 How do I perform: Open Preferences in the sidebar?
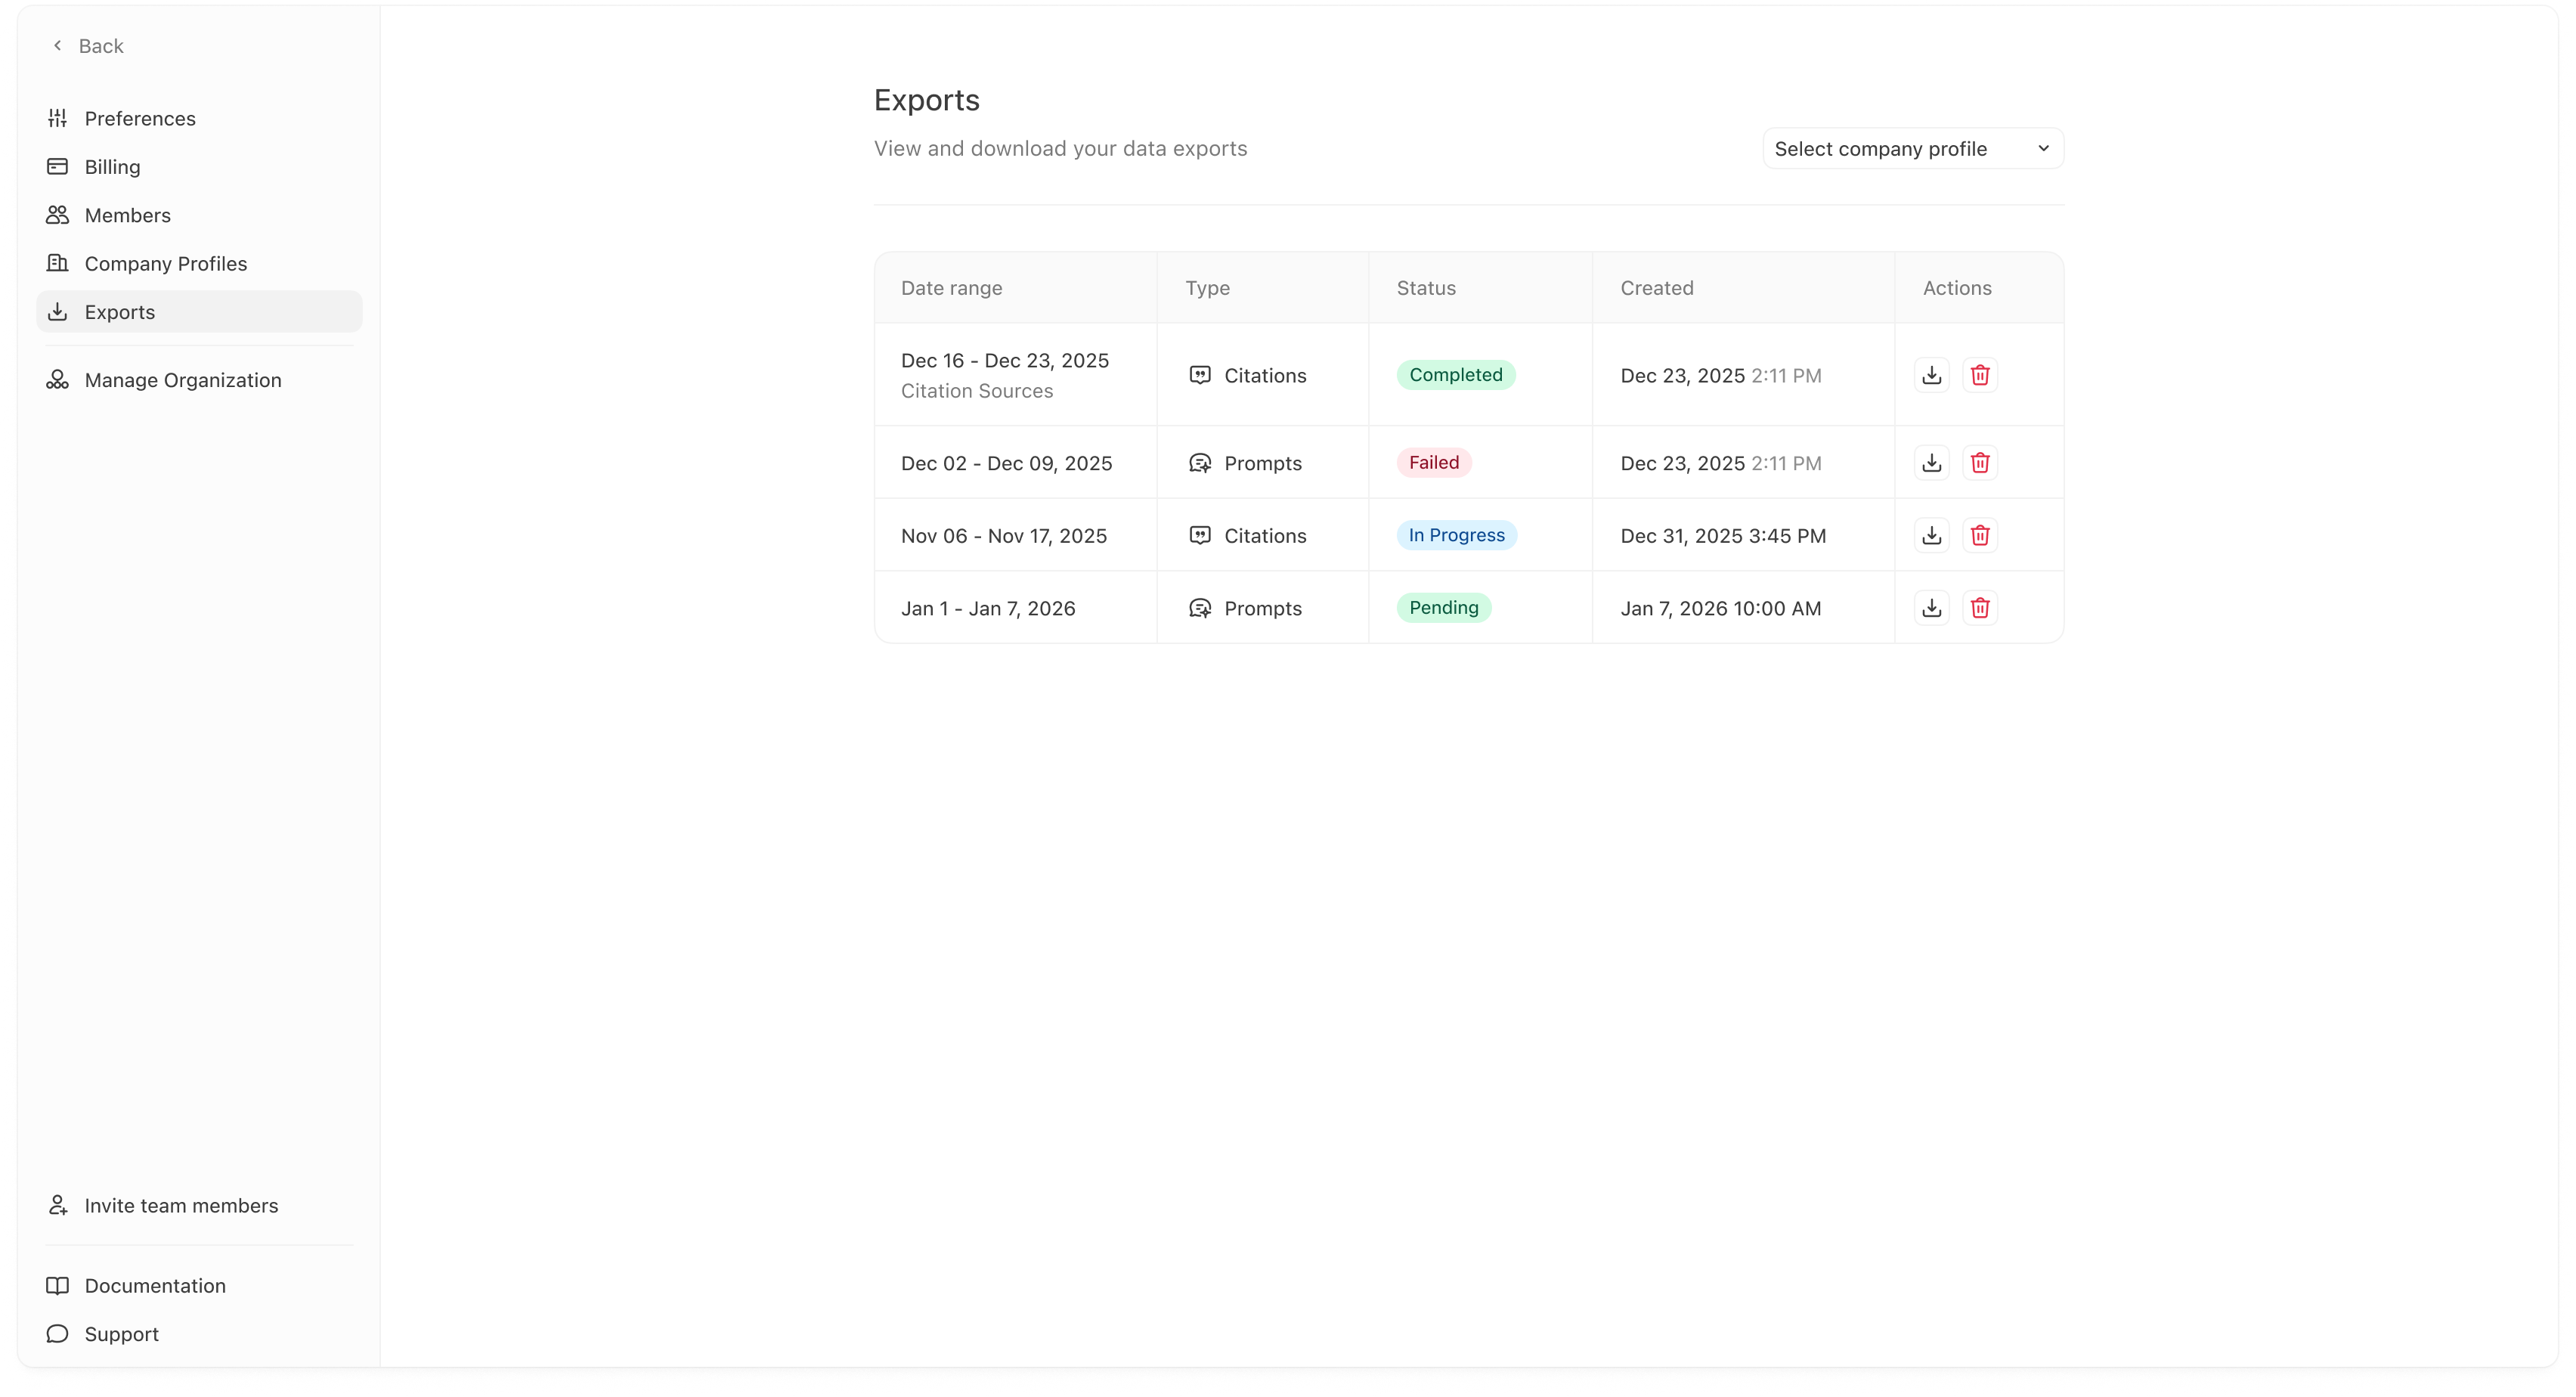pos(139,119)
